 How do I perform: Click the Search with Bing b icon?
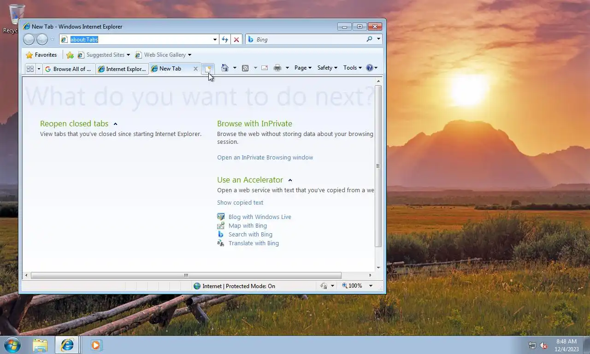pos(221,234)
